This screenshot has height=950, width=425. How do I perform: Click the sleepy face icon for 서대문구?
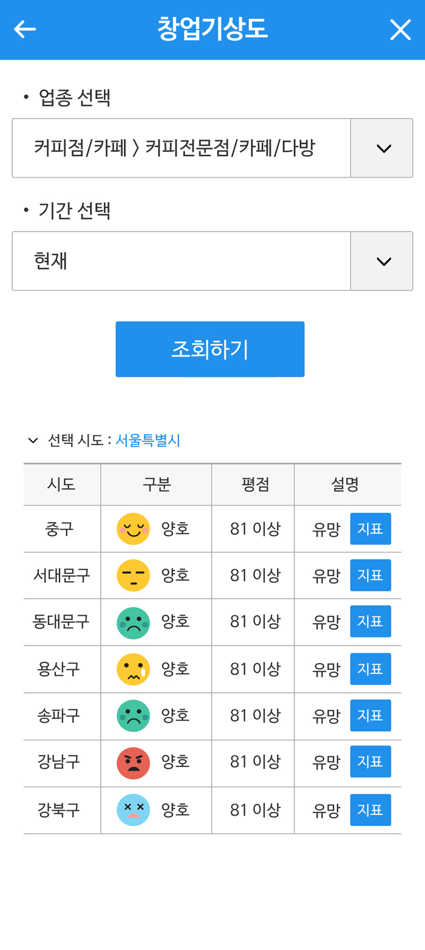click(x=134, y=575)
